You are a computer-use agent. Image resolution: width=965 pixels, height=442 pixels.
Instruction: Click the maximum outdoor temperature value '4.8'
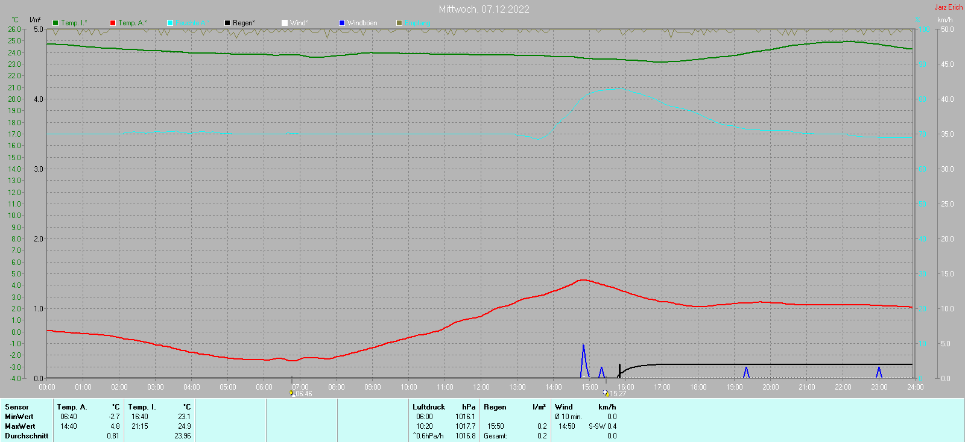[x=115, y=426]
